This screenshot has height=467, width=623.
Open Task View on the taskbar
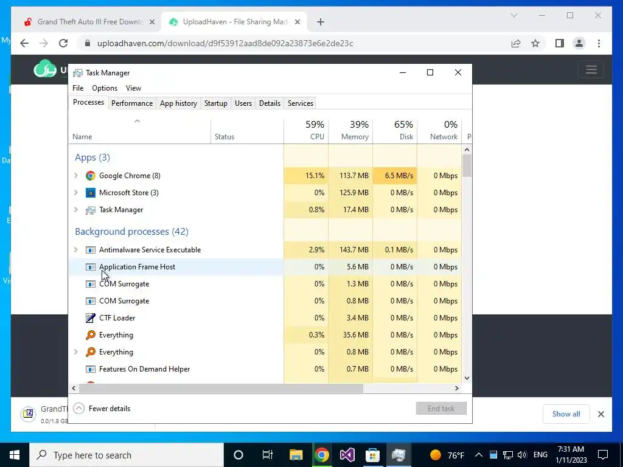[268, 455]
